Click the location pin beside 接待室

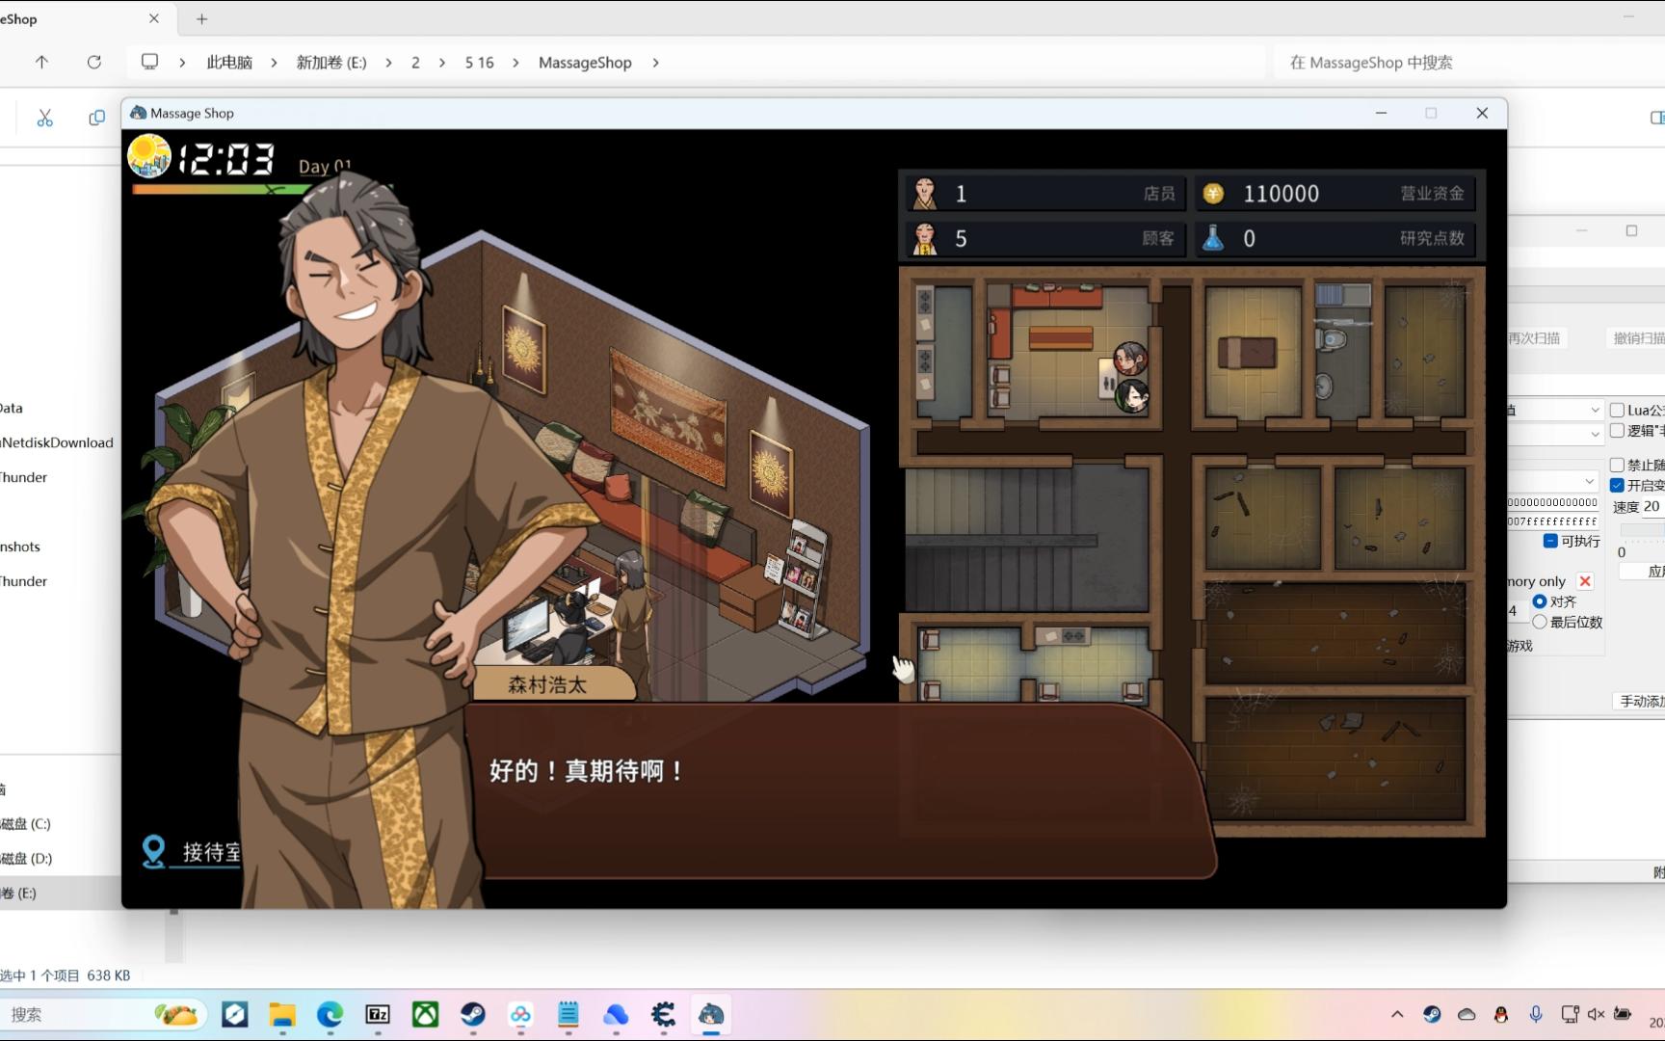click(153, 851)
